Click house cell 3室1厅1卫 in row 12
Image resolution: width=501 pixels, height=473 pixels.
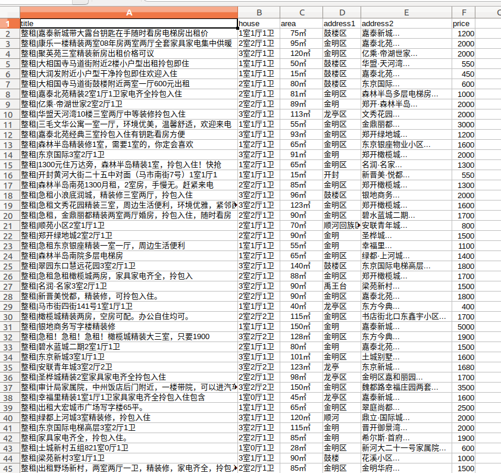pyautogui.click(x=259, y=134)
